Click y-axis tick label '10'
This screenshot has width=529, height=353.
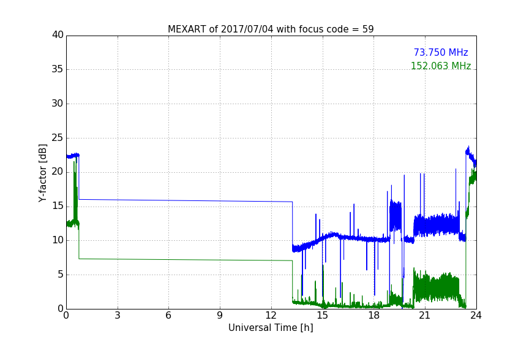pos(58,240)
